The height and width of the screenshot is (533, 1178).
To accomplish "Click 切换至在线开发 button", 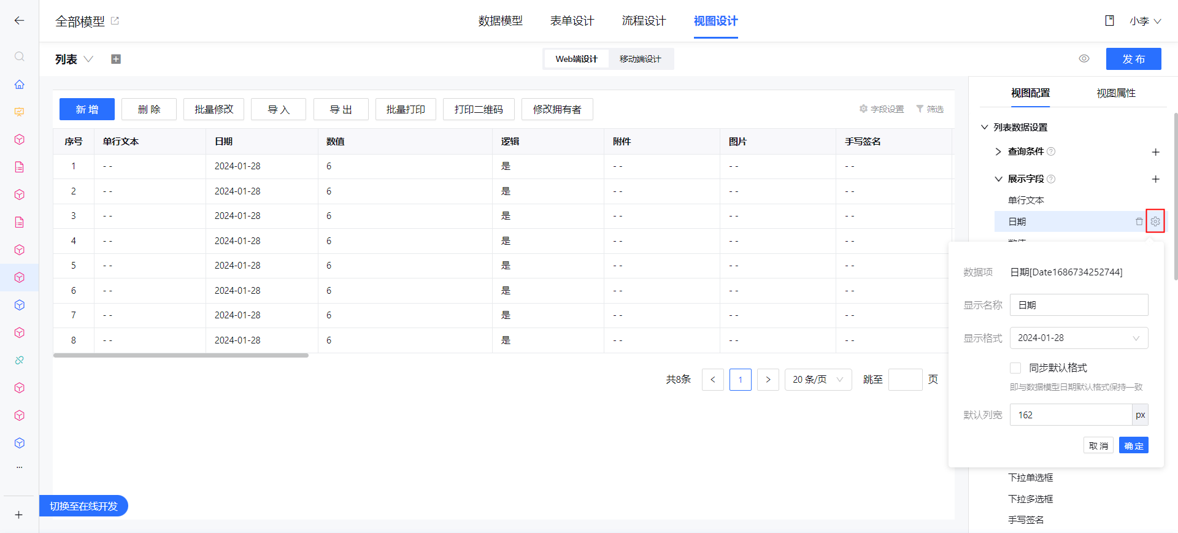I will click(84, 506).
